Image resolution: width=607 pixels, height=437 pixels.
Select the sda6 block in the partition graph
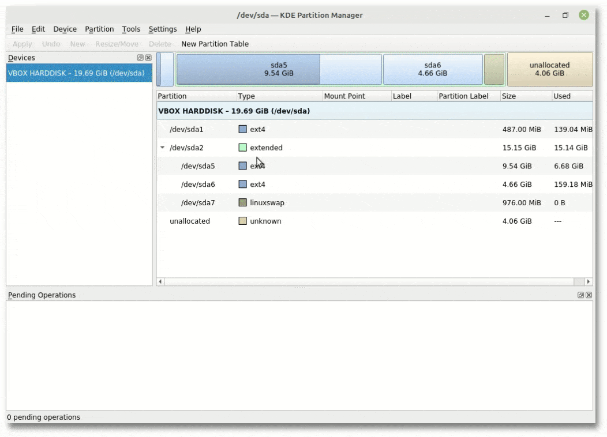click(432, 69)
